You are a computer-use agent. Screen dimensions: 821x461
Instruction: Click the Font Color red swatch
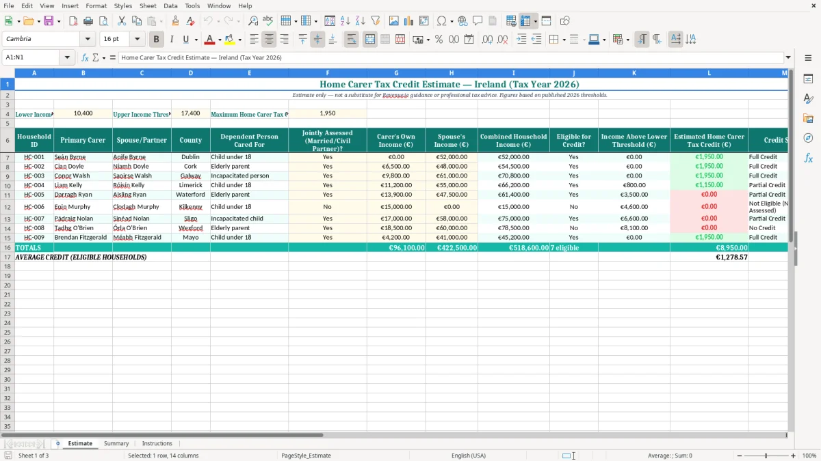pos(209,40)
